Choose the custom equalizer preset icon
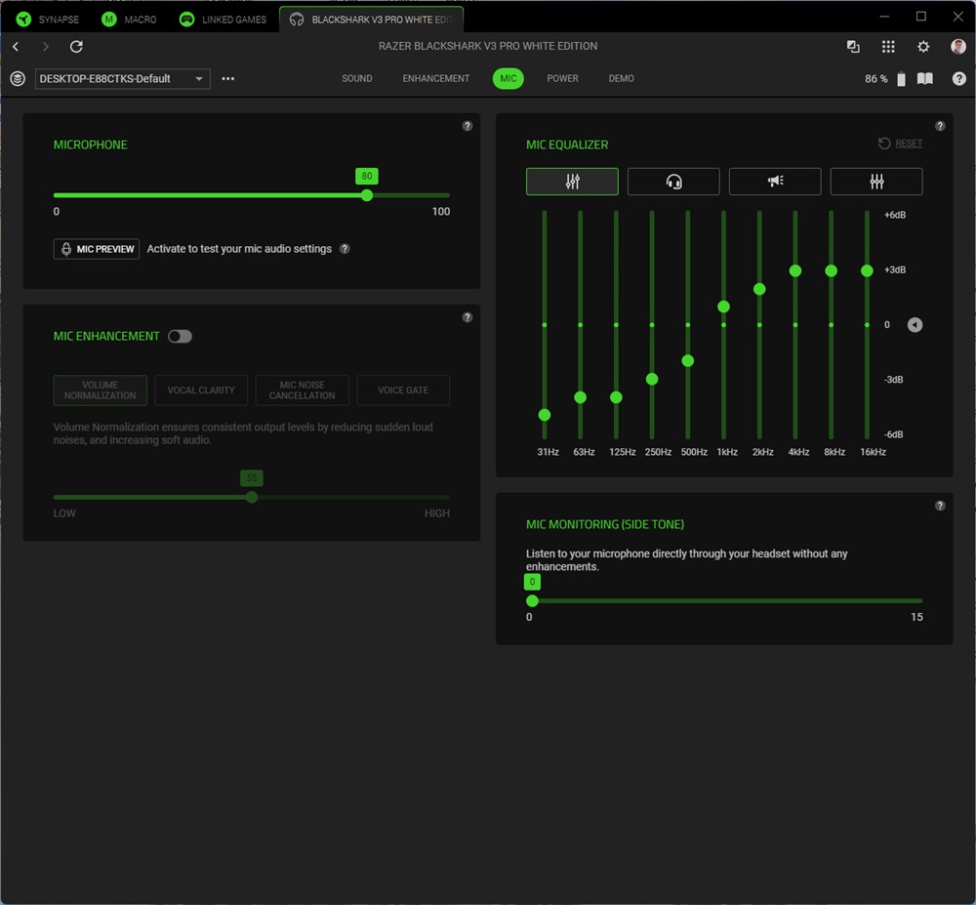The width and height of the screenshot is (976, 905). tap(875, 182)
